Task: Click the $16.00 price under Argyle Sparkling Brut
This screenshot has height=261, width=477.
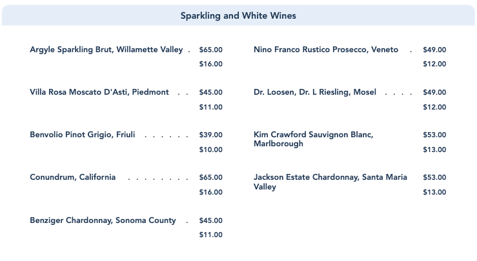Action: pyautogui.click(x=211, y=64)
